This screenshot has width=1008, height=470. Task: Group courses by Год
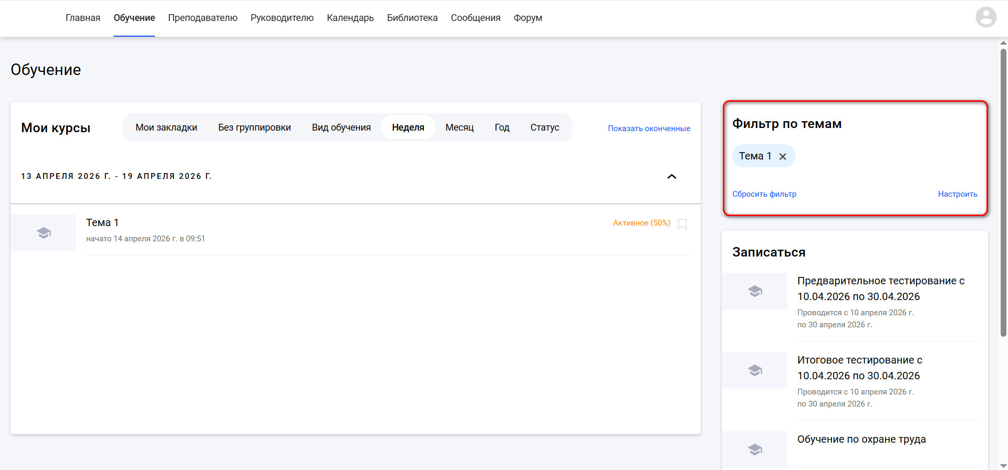point(502,127)
